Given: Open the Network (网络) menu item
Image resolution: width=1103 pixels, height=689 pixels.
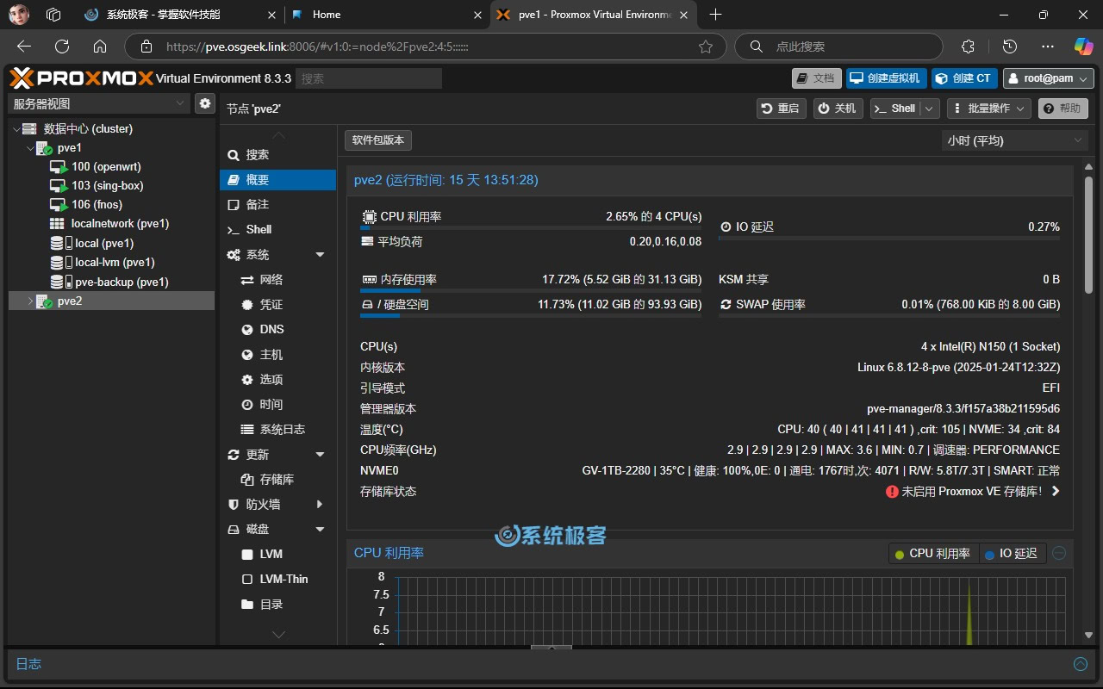Looking at the screenshot, I should point(277,280).
